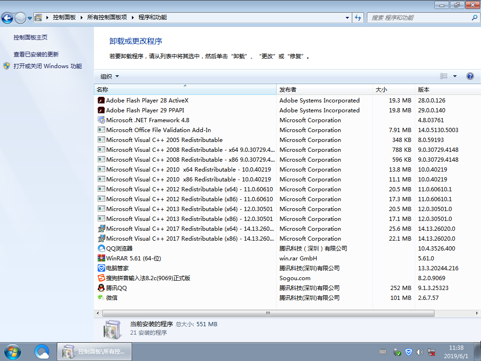The height and width of the screenshot is (361, 481).
Task: Click the Adobe Flash Player 28 ActiveX icon
Action: coord(101,101)
